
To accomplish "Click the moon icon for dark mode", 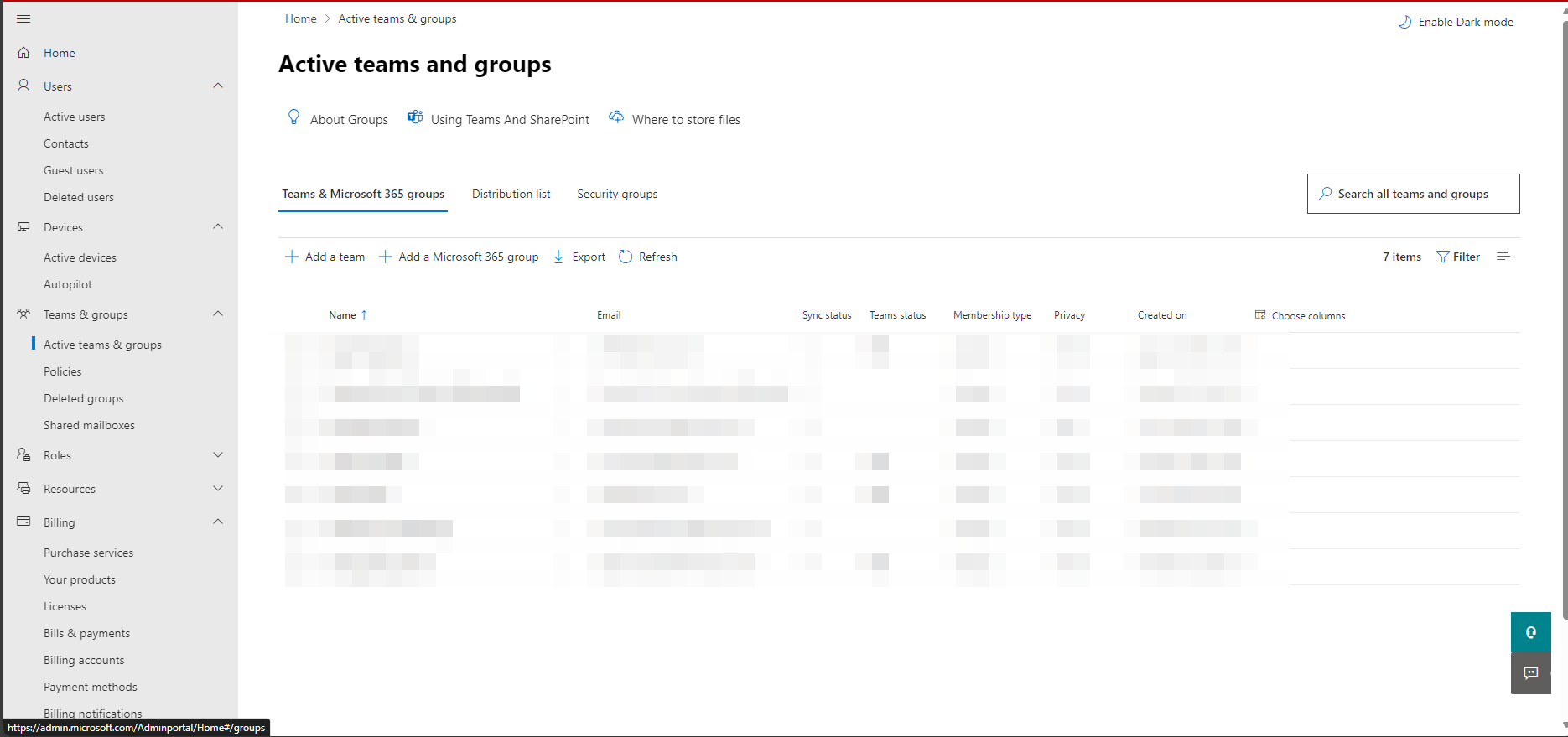I will (x=1404, y=22).
